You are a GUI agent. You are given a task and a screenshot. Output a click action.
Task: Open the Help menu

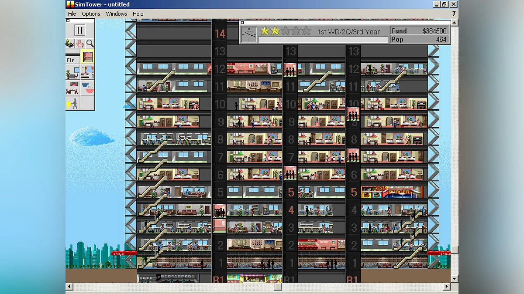click(x=138, y=14)
